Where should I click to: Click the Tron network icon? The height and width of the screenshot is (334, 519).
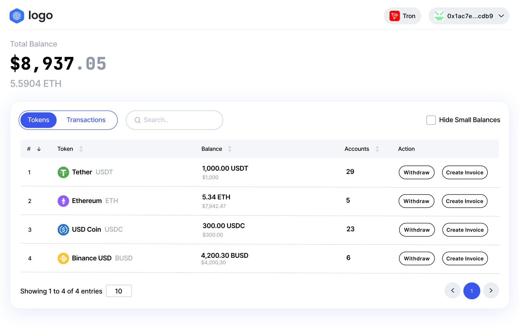[x=394, y=16]
